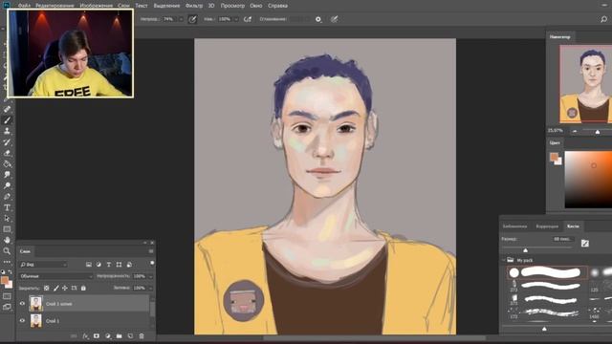Select the Zoom magnifier tool
Viewport: 612px width, 344px height.
pos(7,251)
